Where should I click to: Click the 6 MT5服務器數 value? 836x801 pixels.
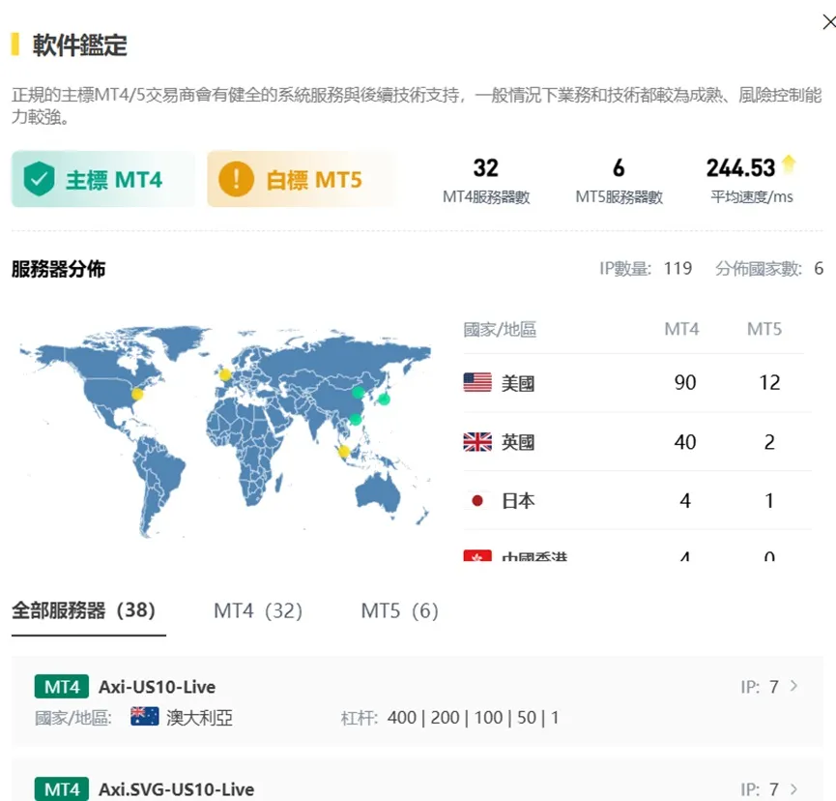(x=619, y=168)
